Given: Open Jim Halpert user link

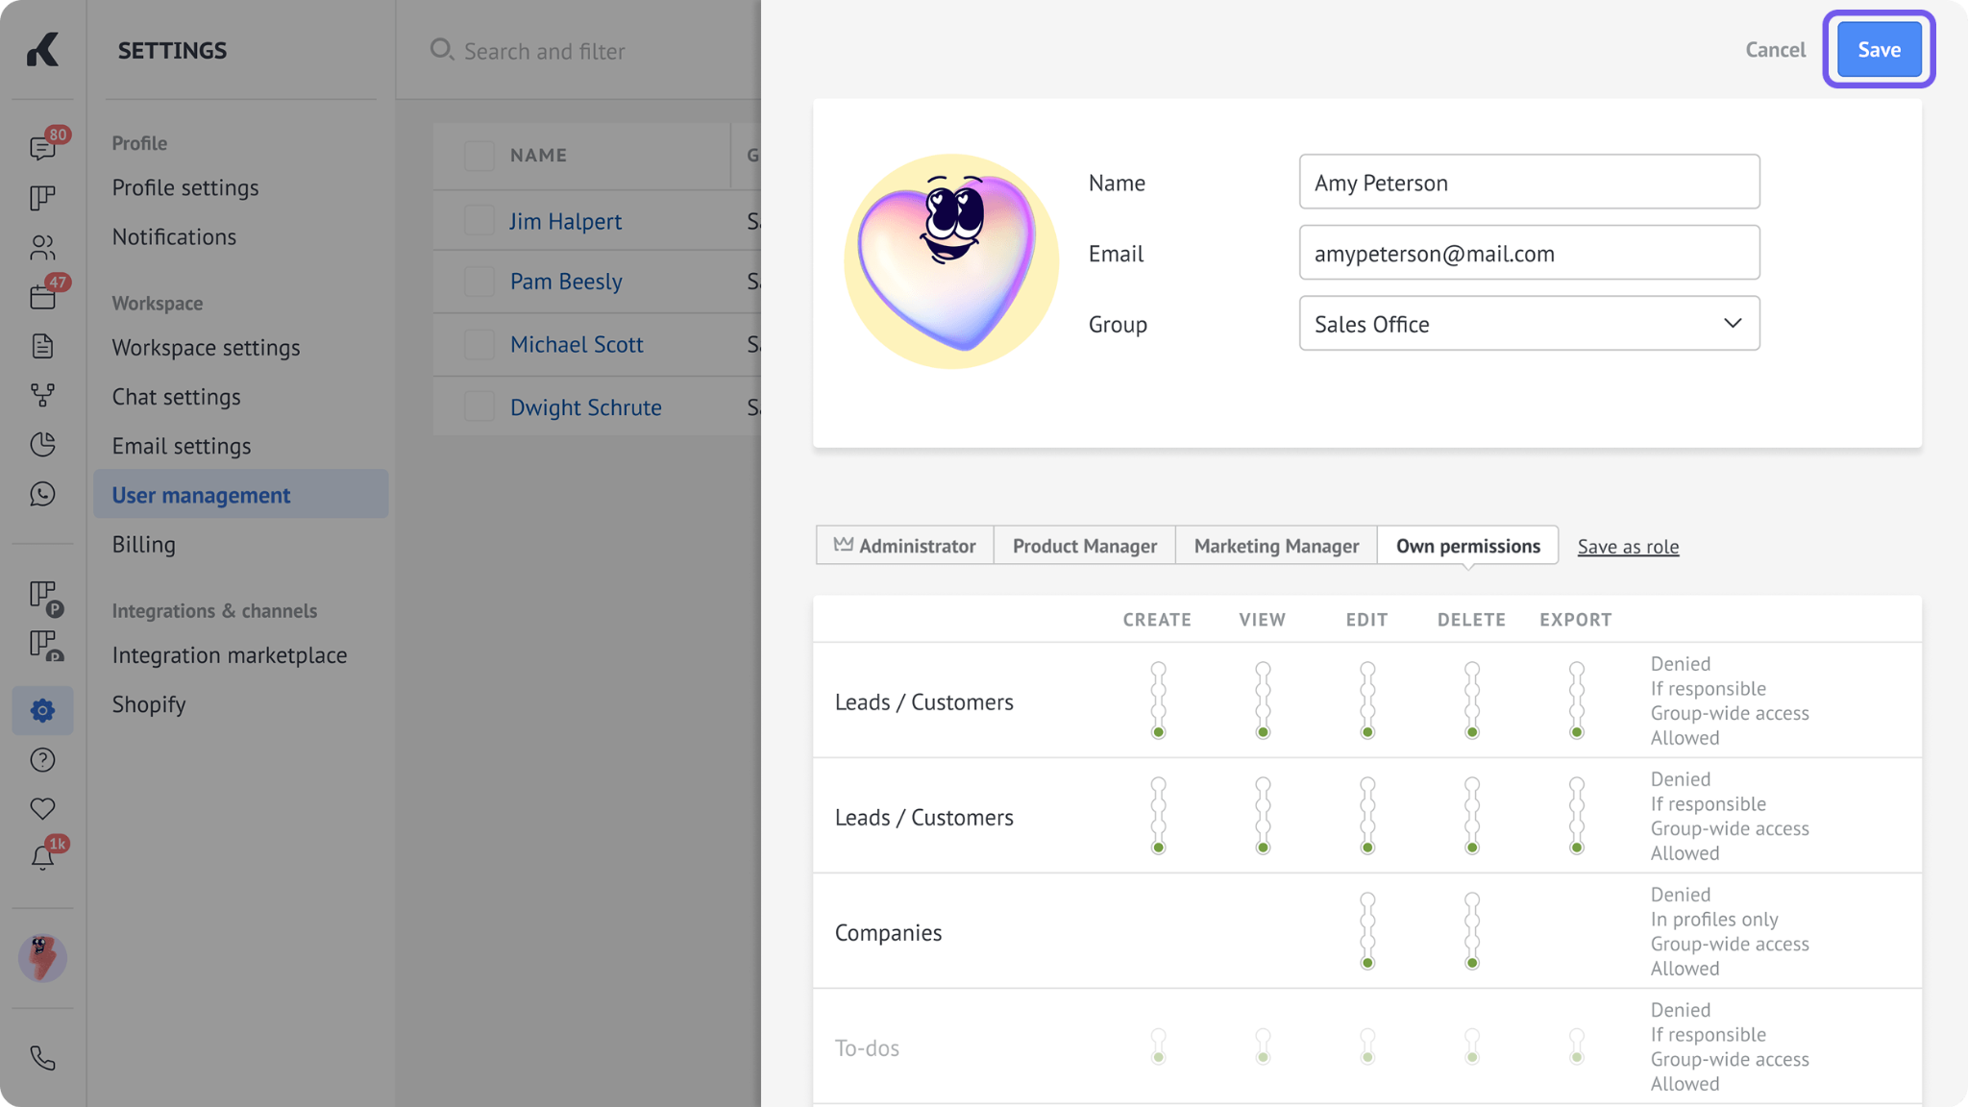Looking at the screenshot, I should click(x=565, y=221).
